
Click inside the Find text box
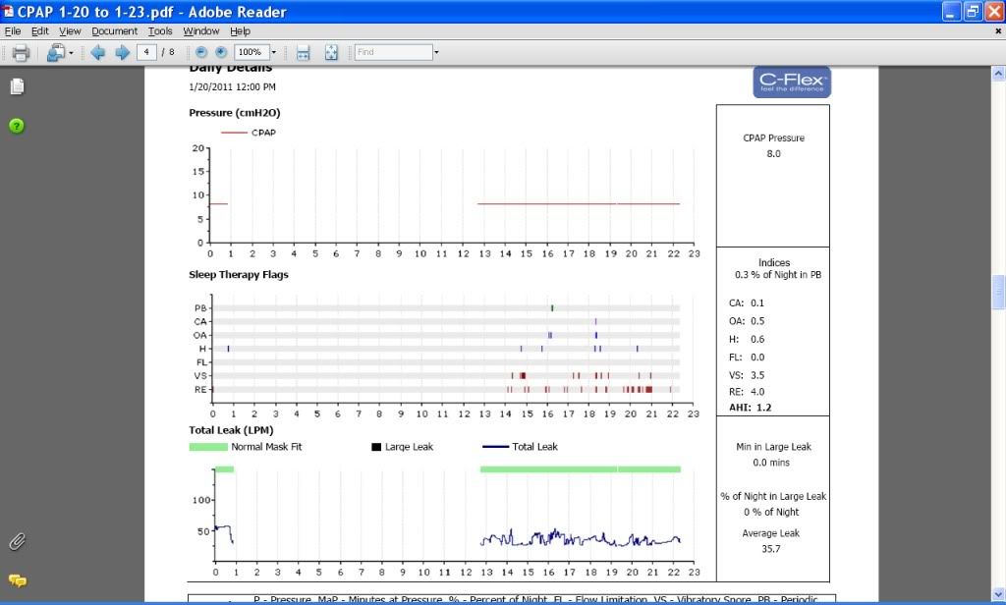click(391, 52)
